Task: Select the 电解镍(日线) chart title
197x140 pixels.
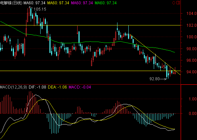Action: 11,3
